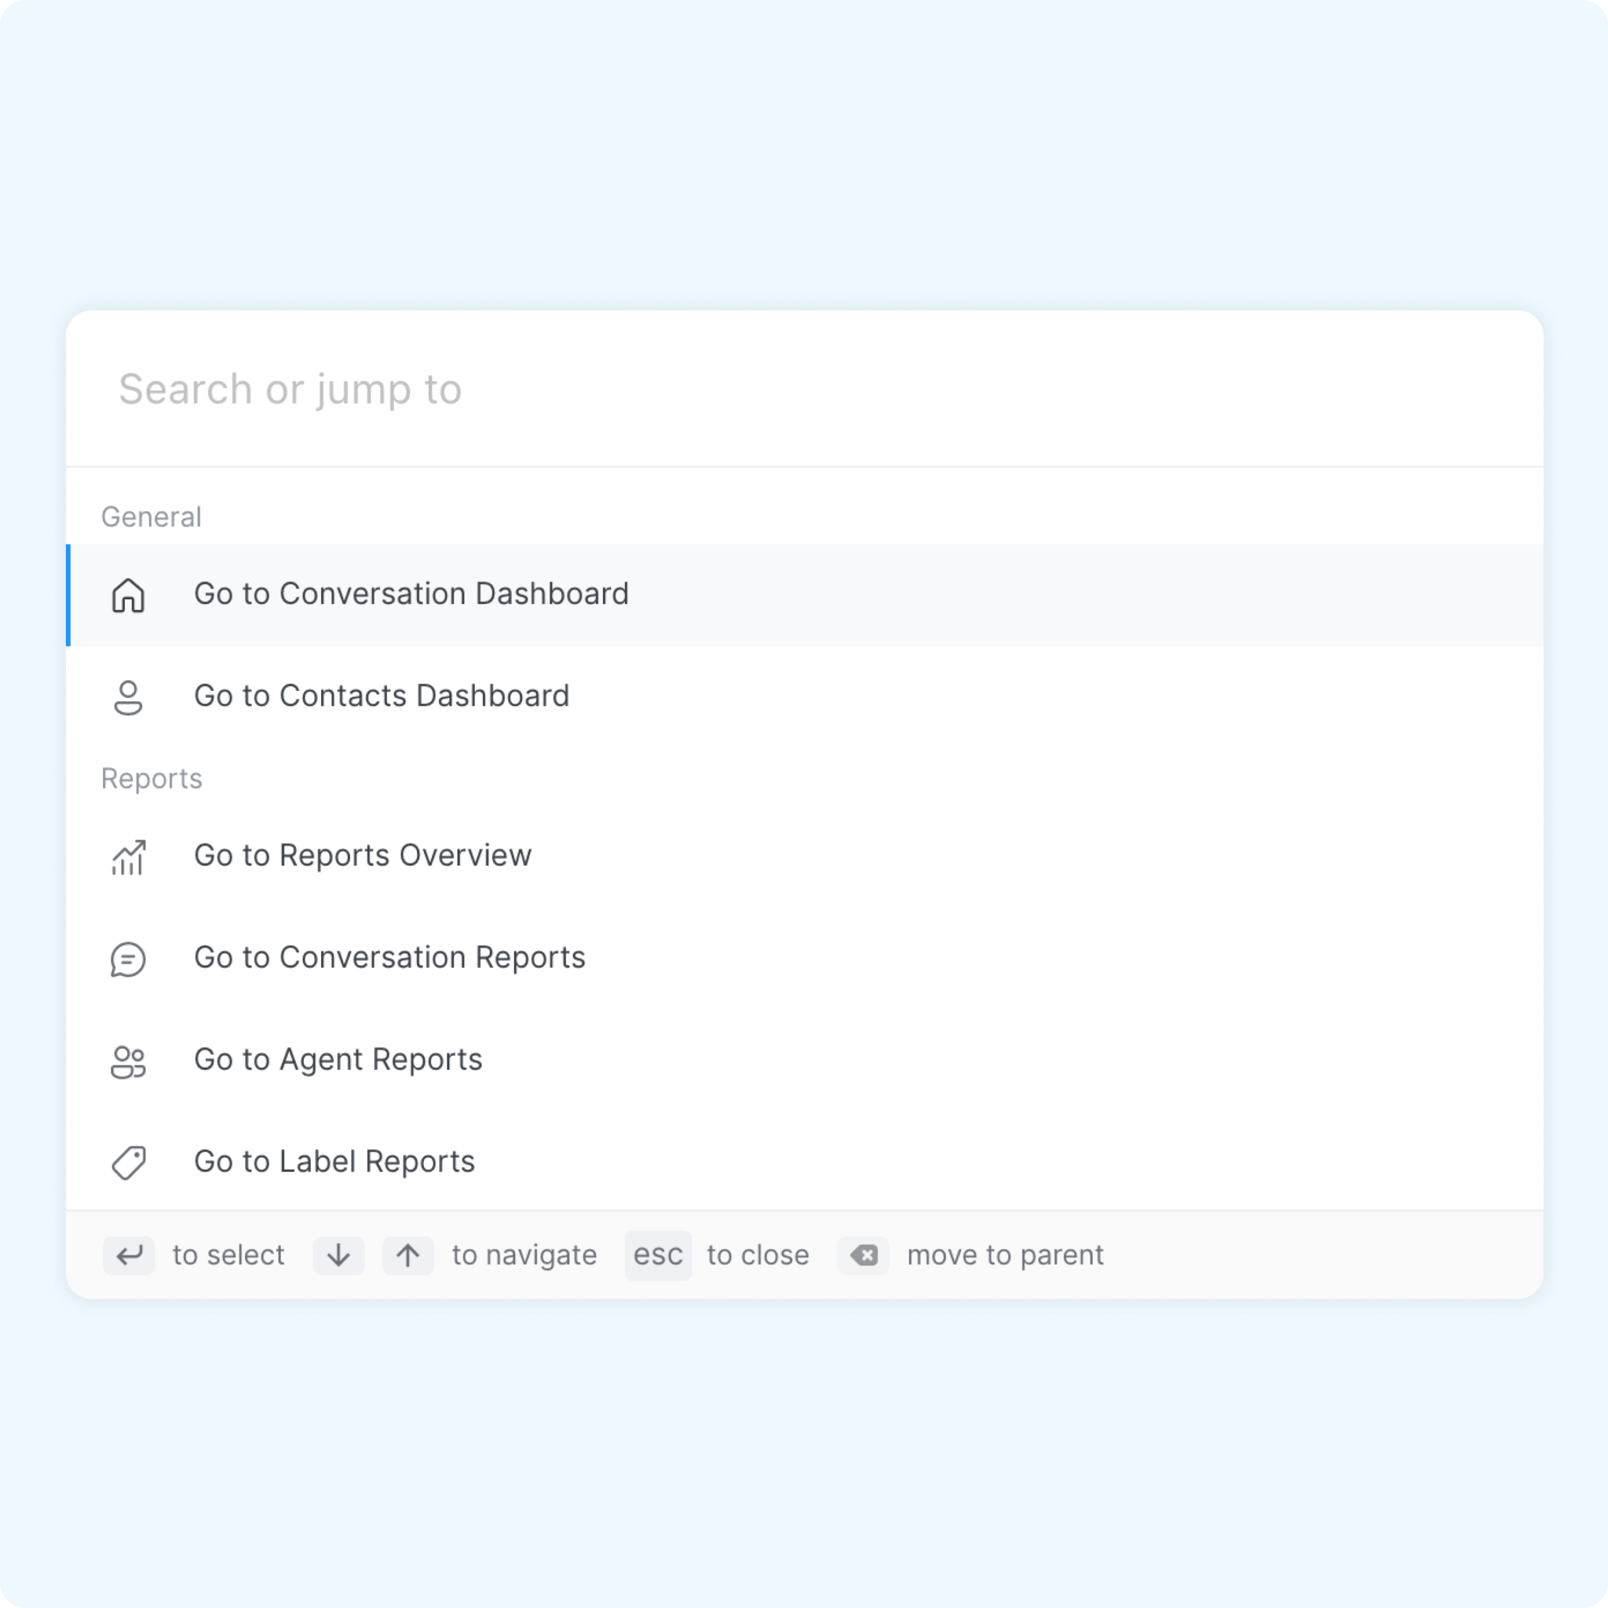Screen dimensions: 1608x1608
Task: Click the enter key icon in footer
Action: 129,1255
